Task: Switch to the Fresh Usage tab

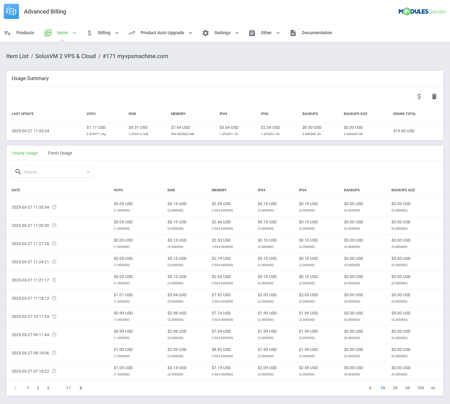Action: point(60,153)
